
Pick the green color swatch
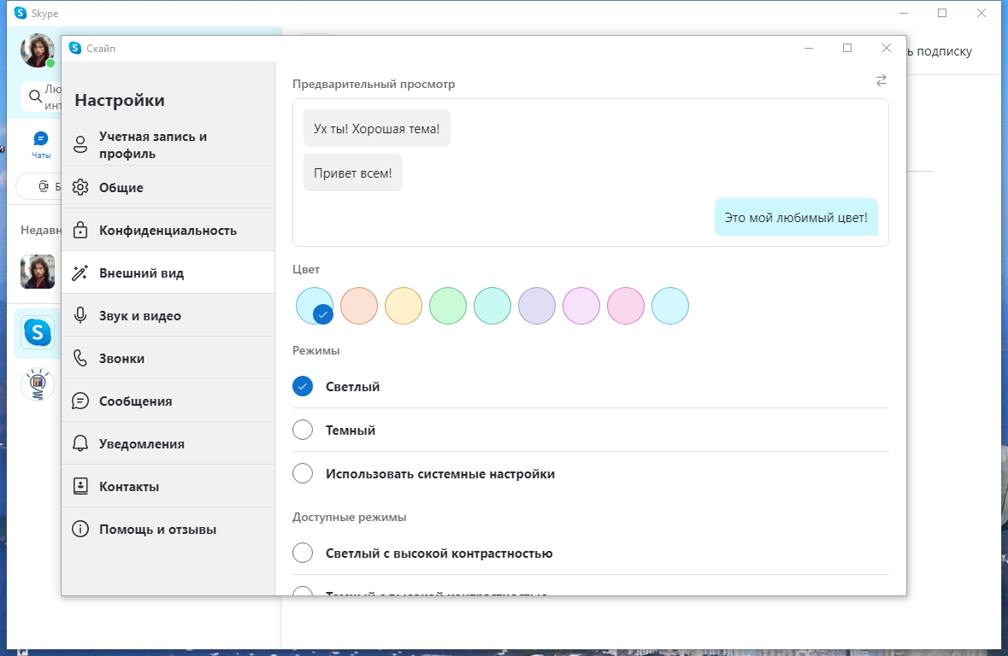(x=447, y=305)
